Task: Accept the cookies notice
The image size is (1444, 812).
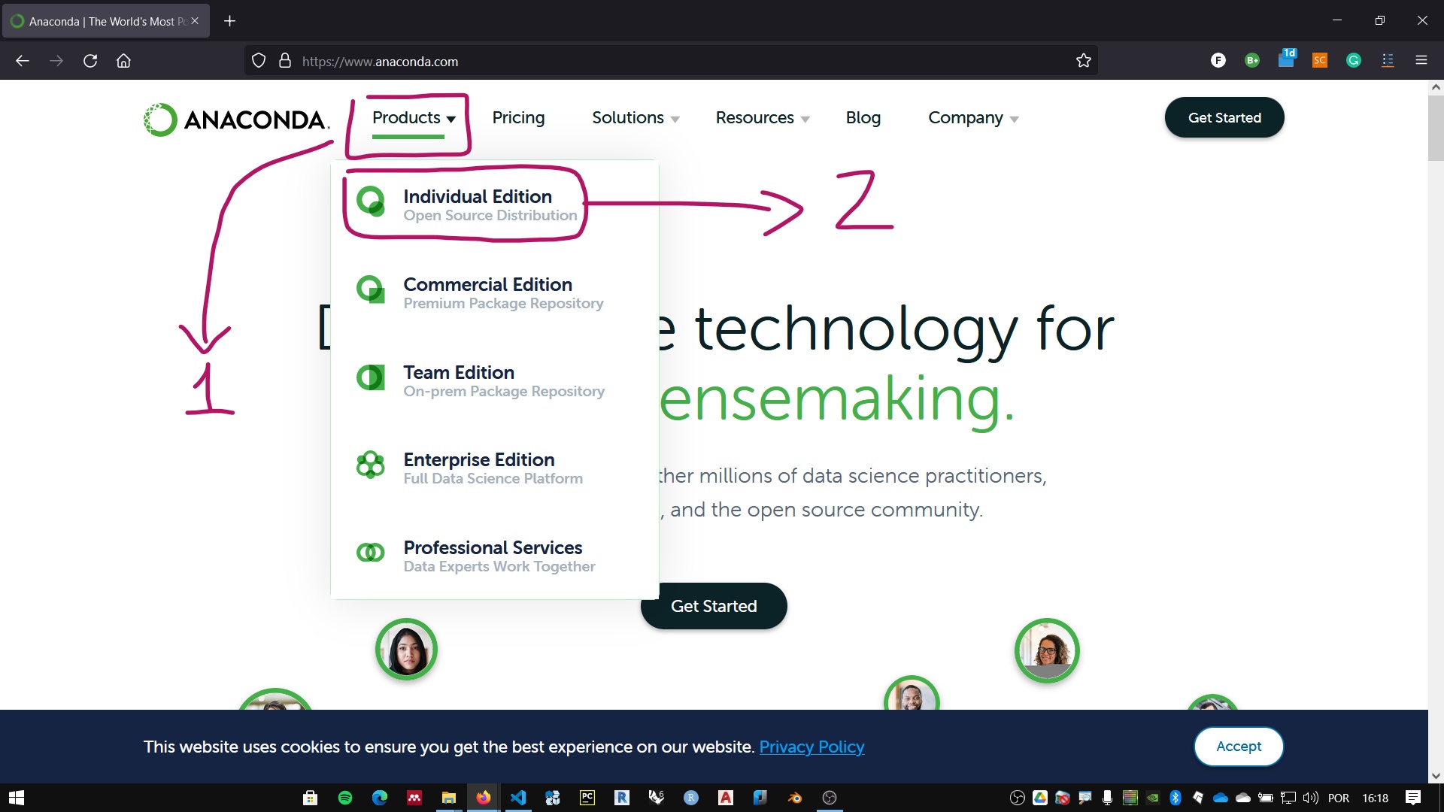Action: [x=1239, y=746]
